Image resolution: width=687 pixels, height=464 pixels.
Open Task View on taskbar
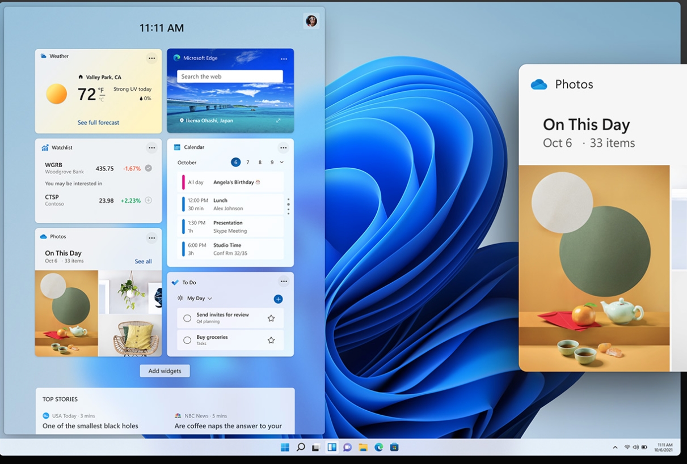click(316, 448)
